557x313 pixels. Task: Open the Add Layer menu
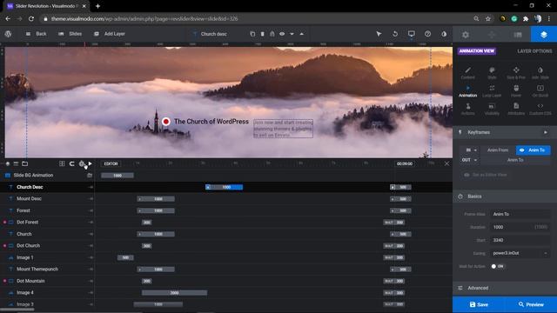pos(110,34)
